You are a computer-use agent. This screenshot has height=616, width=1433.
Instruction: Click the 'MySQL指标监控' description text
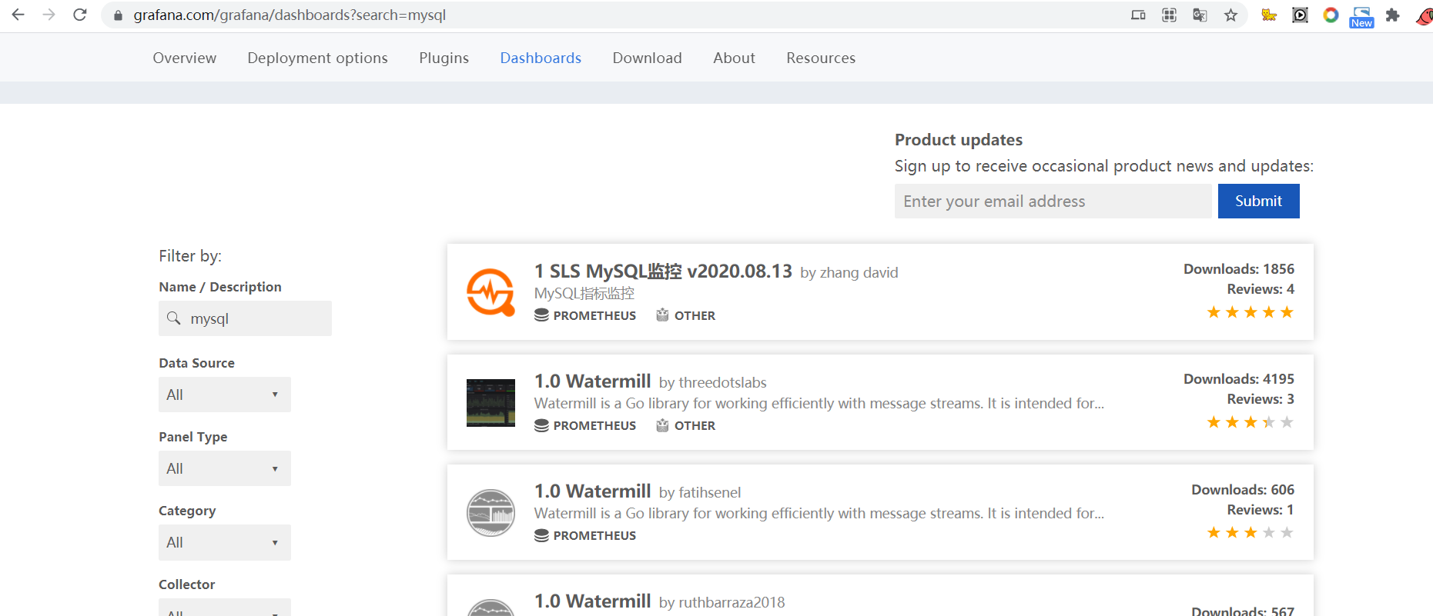(x=584, y=294)
